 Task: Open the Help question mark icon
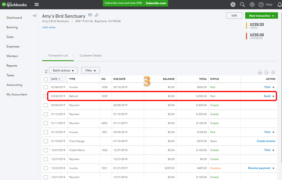[x=261, y=5]
